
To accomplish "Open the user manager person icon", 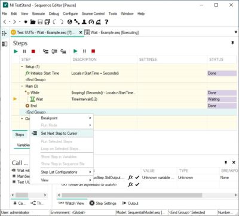I will point(84,22).
